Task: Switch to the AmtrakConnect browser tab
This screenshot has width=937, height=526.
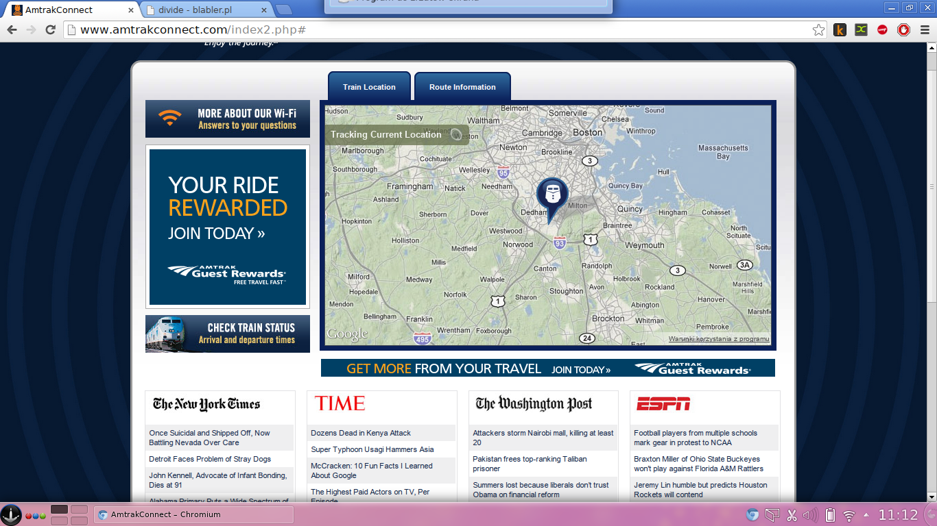Action: (x=71, y=10)
